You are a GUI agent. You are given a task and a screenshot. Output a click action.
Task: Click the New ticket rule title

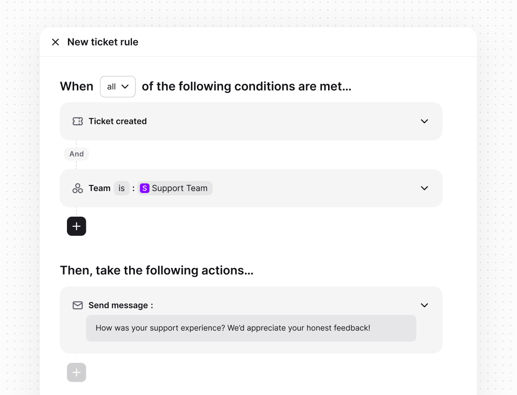click(x=103, y=42)
